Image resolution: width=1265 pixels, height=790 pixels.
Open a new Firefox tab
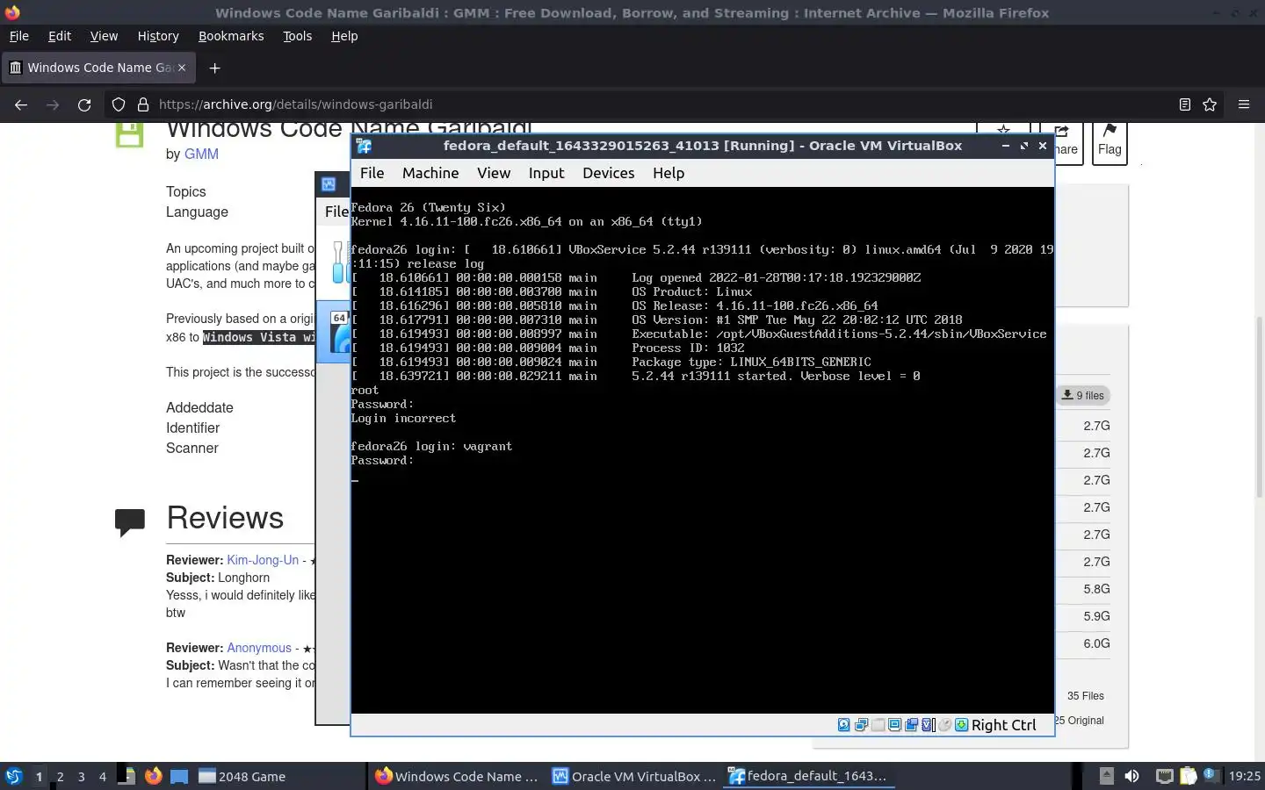214,68
